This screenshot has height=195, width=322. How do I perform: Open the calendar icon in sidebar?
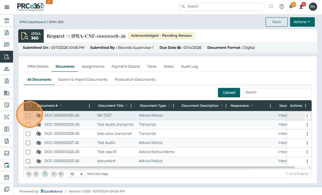click(x=7, y=177)
